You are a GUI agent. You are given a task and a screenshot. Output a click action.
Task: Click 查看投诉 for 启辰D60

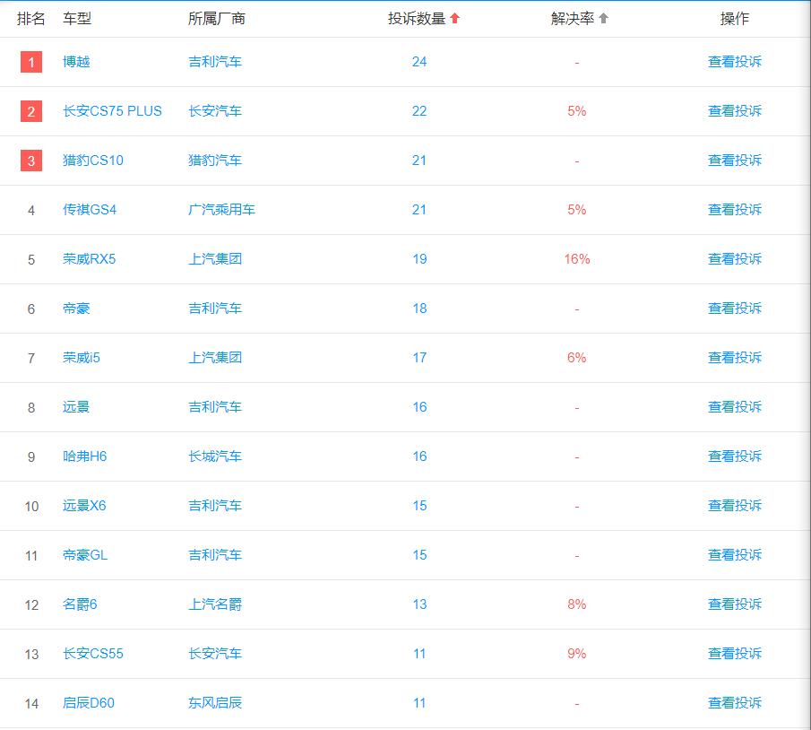pyautogui.click(x=737, y=703)
